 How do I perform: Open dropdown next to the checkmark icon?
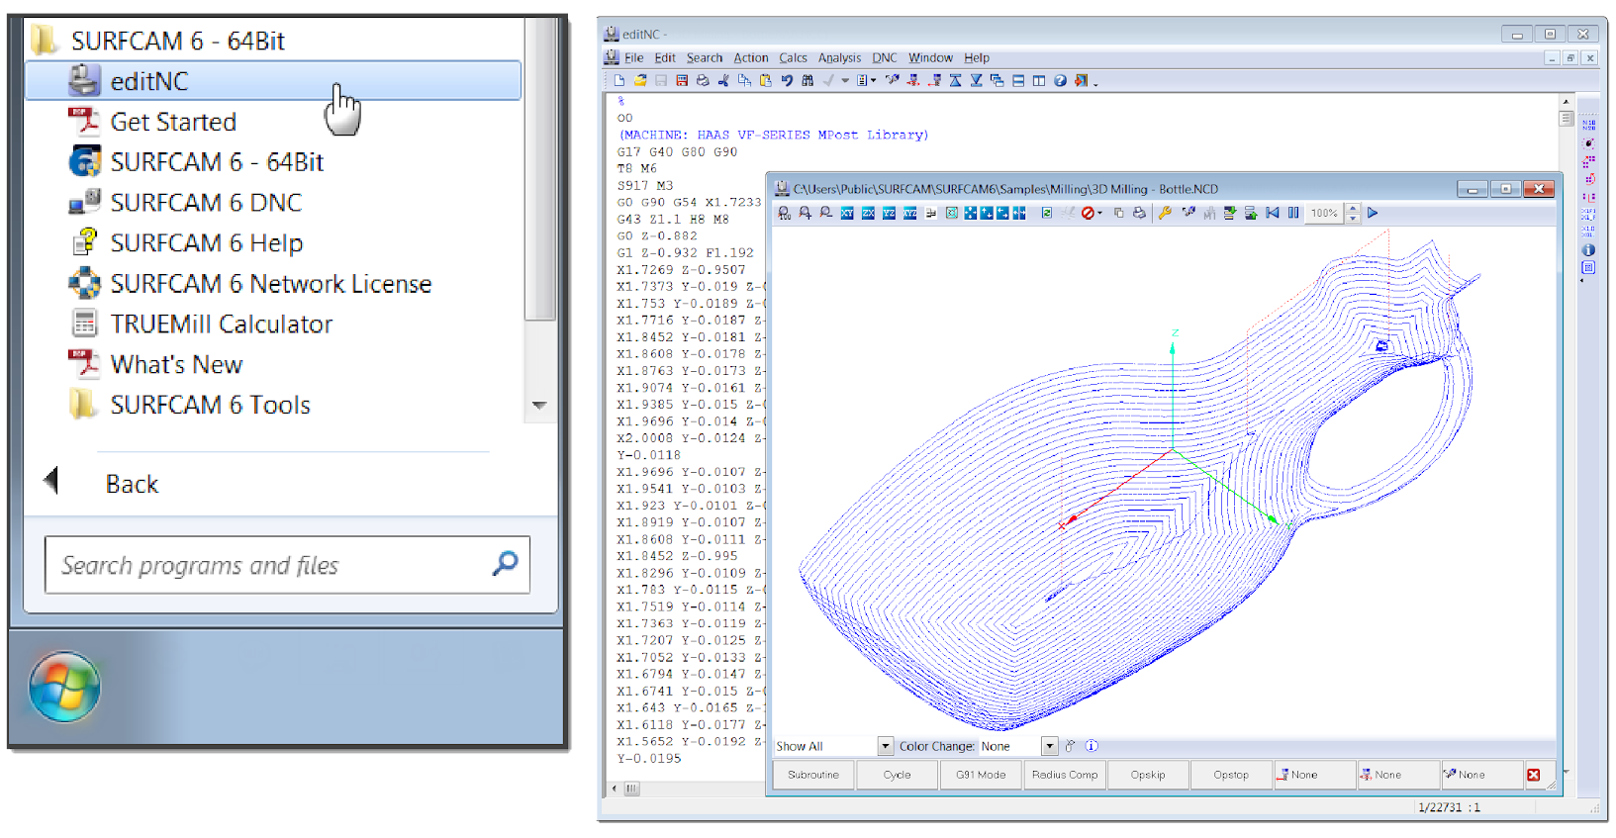(845, 81)
